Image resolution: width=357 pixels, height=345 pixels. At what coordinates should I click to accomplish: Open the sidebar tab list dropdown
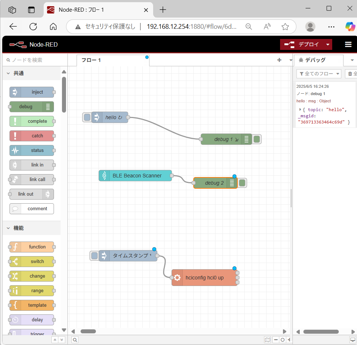coord(352,60)
